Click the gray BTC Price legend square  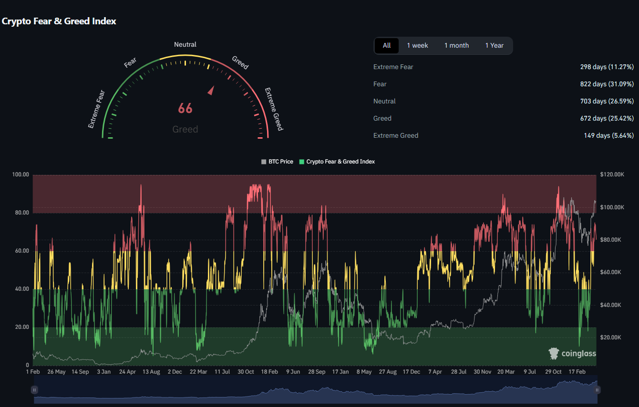click(264, 162)
